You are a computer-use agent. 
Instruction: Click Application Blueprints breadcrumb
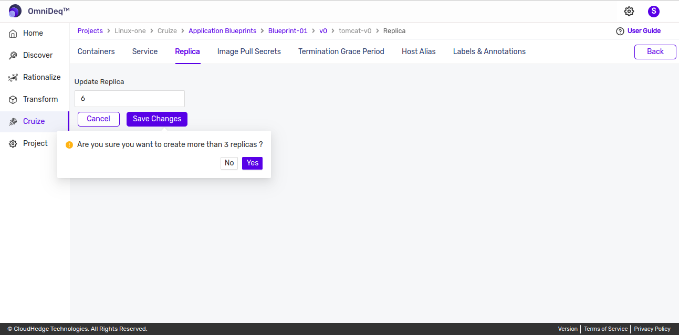coord(223,31)
